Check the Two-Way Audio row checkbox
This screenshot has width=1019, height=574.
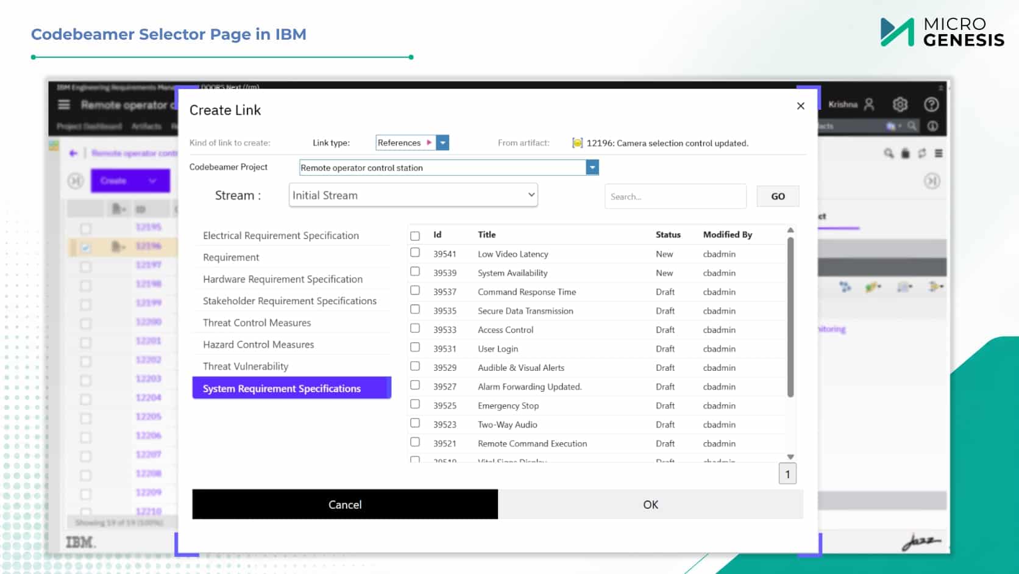click(x=415, y=423)
